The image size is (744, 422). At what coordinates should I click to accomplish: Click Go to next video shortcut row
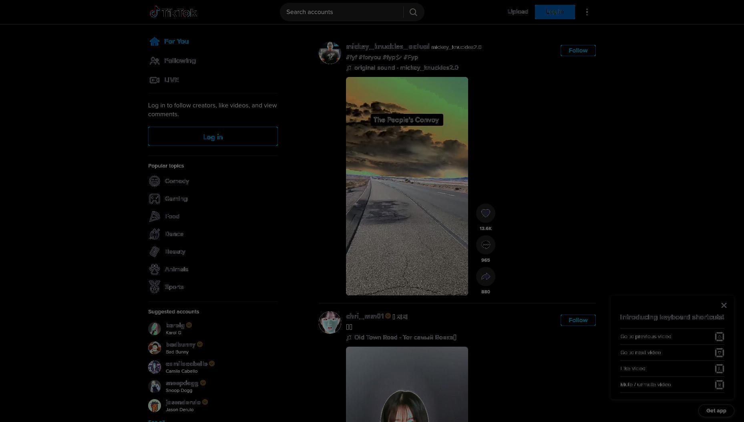point(672,353)
